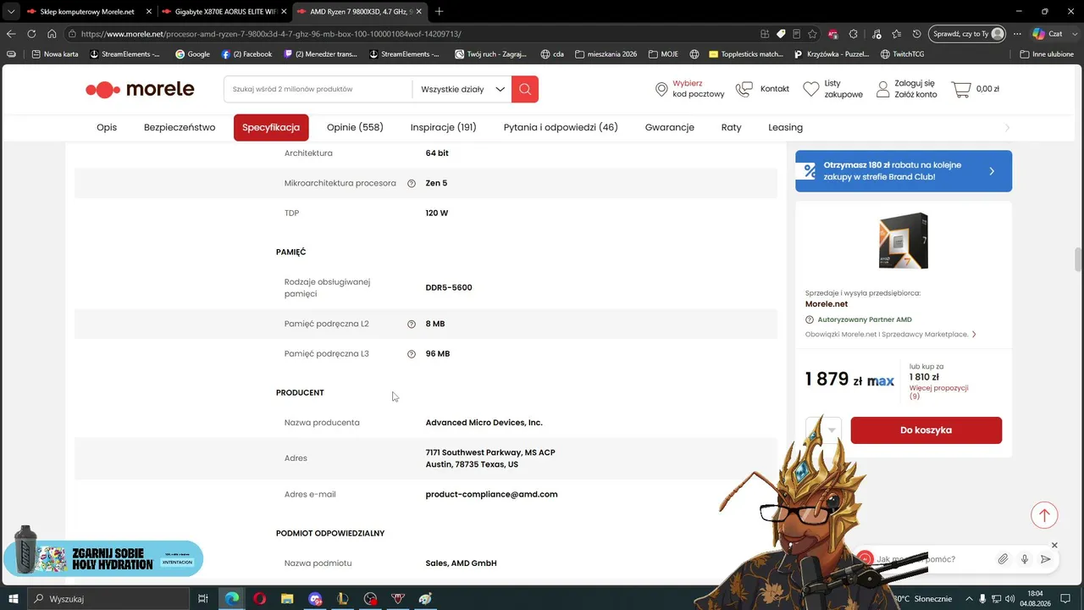Open the Leasing tab
The height and width of the screenshot is (610, 1084).
click(x=785, y=127)
